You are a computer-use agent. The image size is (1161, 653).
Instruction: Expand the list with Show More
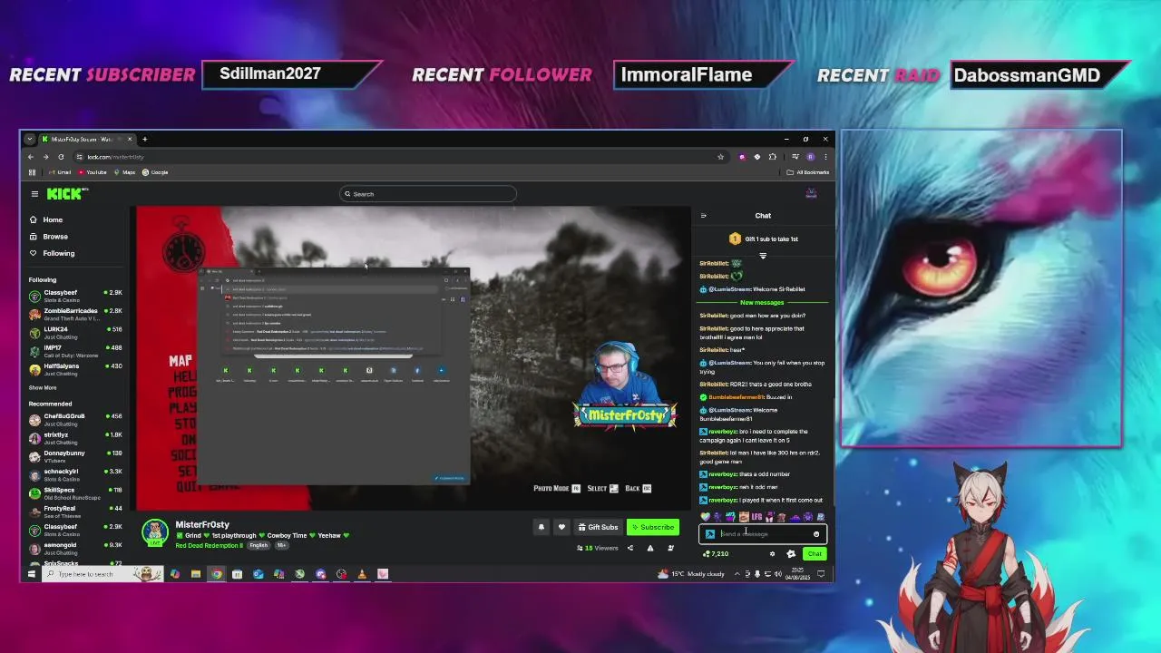coord(43,387)
